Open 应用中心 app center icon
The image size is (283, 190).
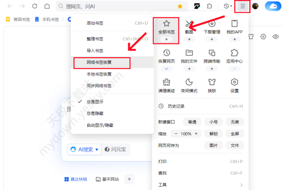pos(234,53)
